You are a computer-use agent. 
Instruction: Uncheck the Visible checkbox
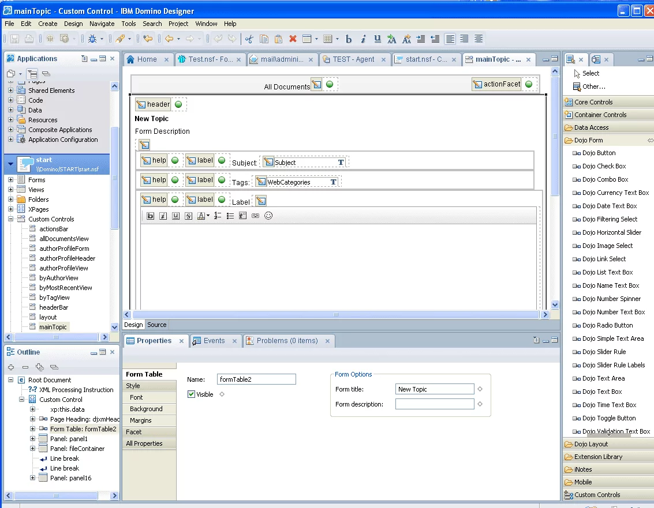192,394
